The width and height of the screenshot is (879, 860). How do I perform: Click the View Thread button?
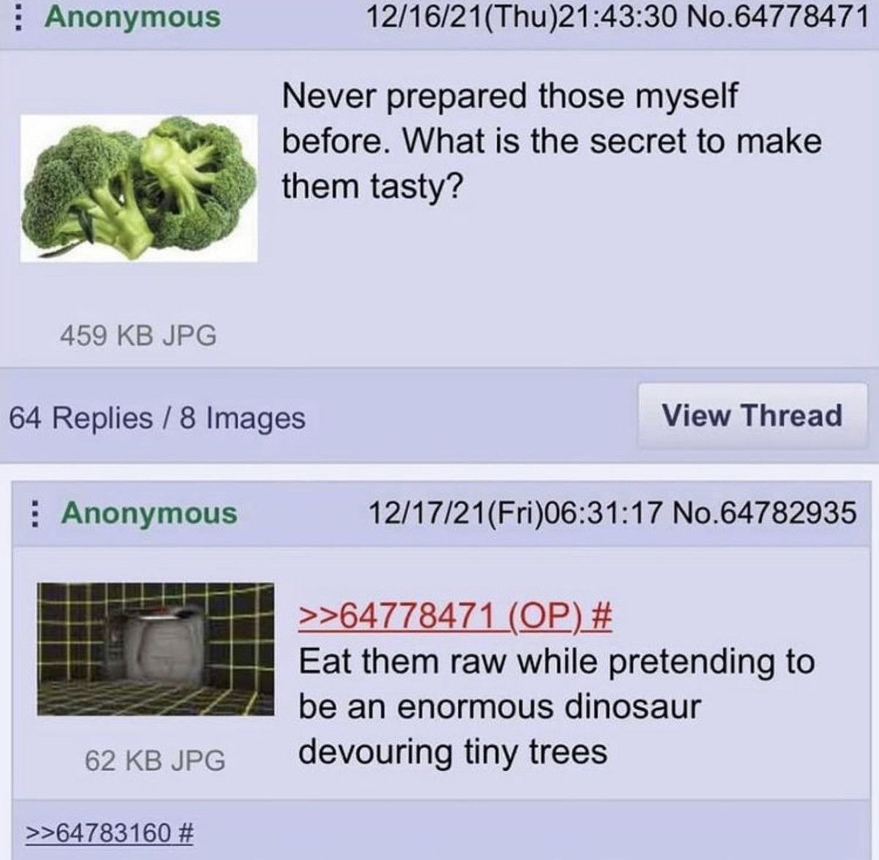point(752,415)
